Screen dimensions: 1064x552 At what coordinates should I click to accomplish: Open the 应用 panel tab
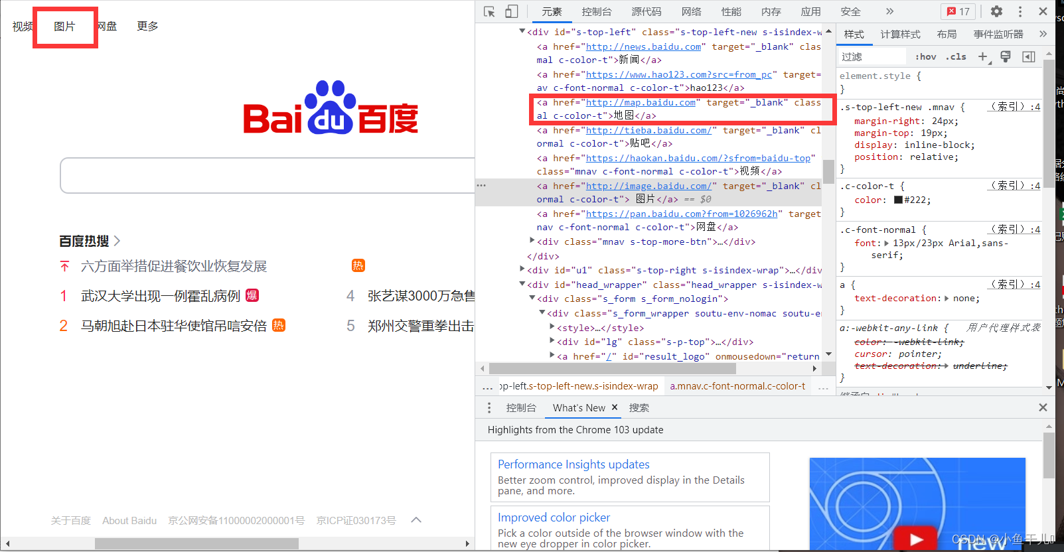pyautogui.click(x=811, y=11)
